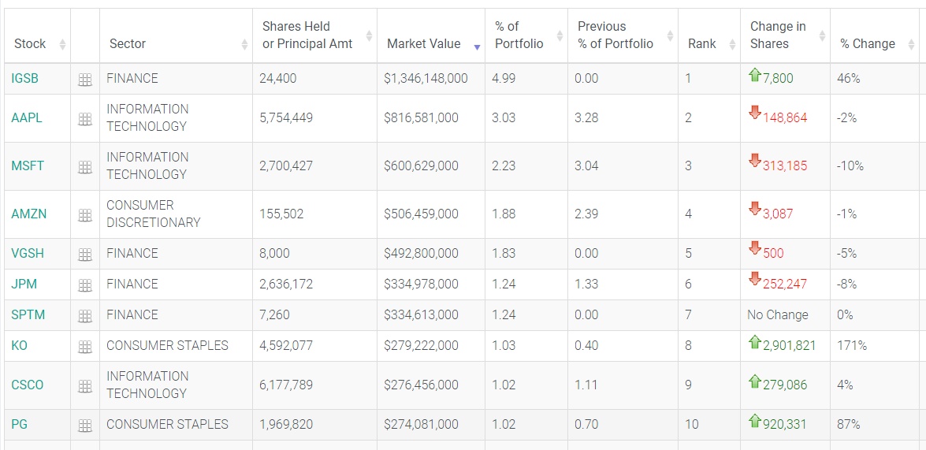Viewport: 926px width, 450px height.
Task: Open the IGSB stock link
Action: click(x=25, y=79)
